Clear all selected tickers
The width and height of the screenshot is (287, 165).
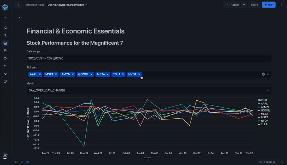tap(263, 74)
